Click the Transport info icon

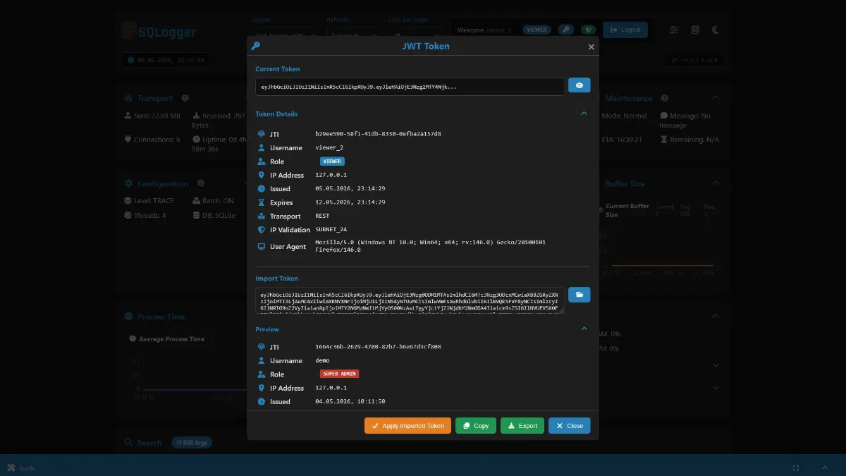click(185, 98)
